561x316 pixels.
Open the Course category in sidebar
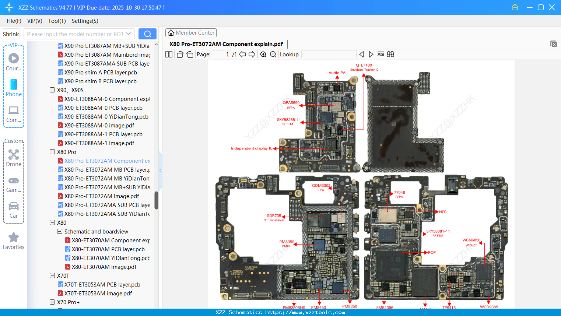coord(14,62)
